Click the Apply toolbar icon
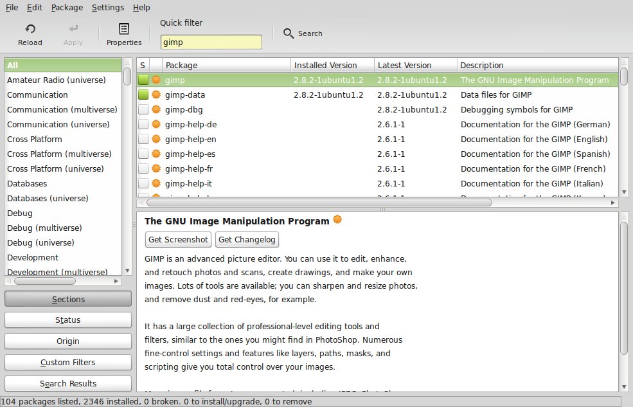 coord(73,29)
